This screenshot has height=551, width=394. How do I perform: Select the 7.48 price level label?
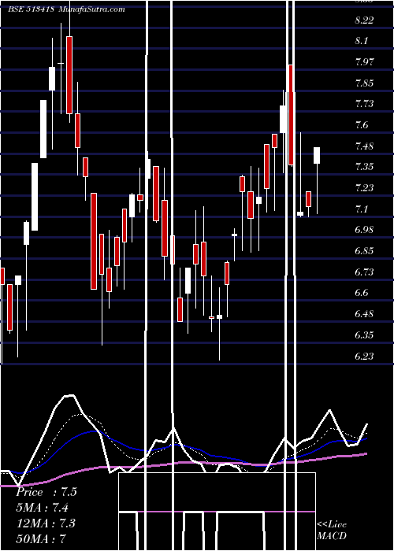pos(364,146)
